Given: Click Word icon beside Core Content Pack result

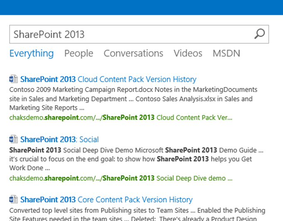Looking at the screenshot, I should pos(14,199).
